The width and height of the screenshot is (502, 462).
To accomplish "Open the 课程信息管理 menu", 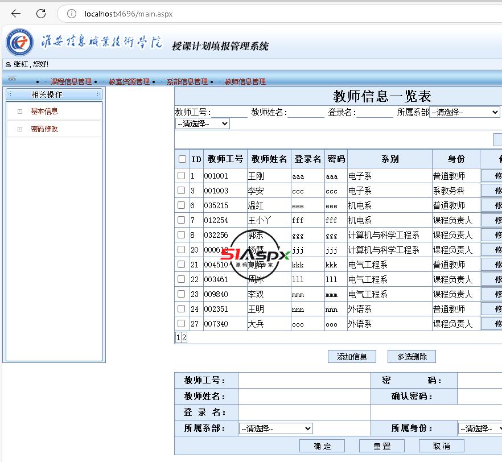I will 71,82.
